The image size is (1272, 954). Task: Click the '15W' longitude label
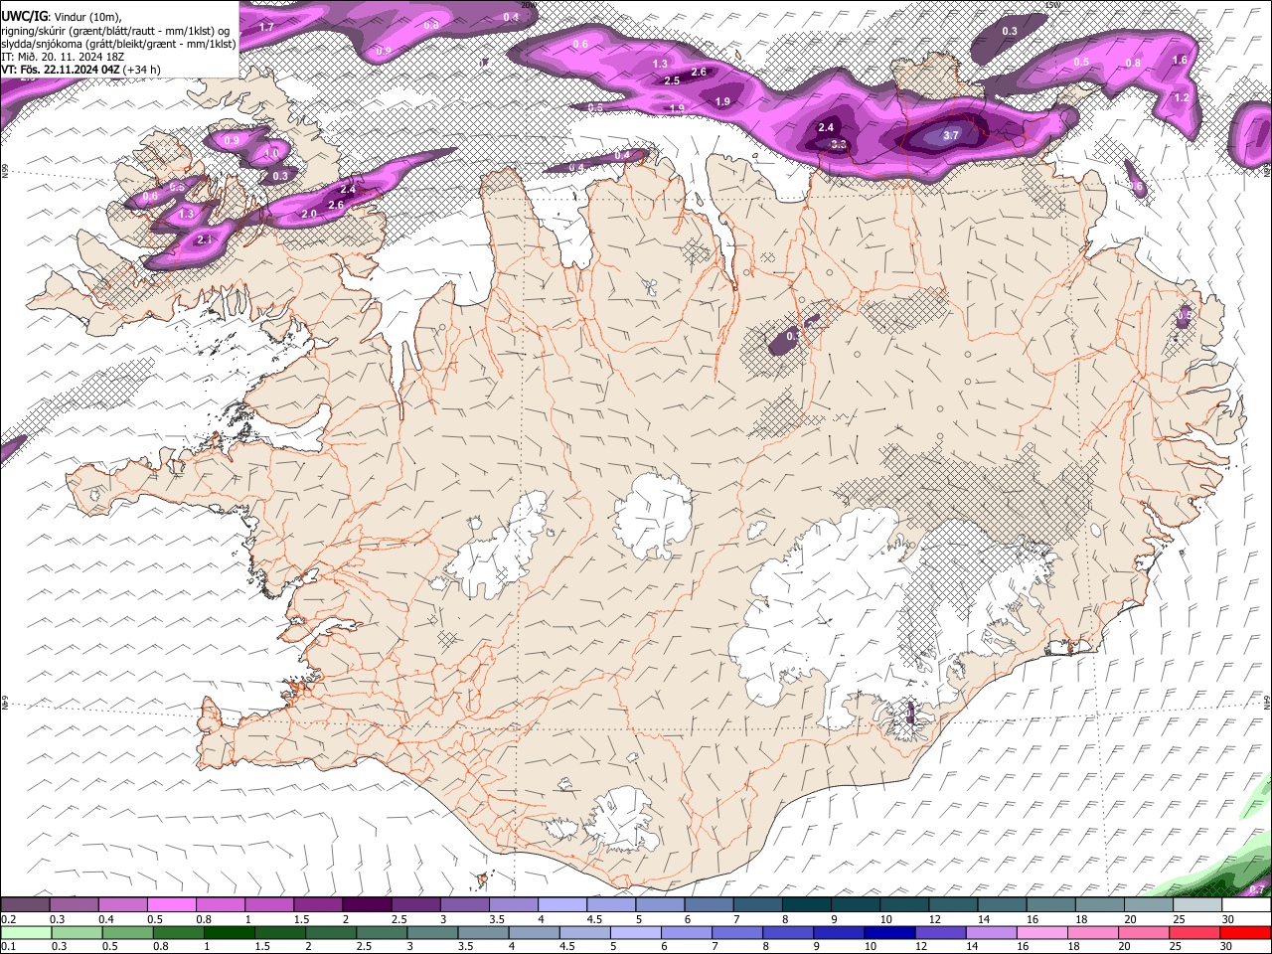pyautogui.click(x=1053, y=4)
